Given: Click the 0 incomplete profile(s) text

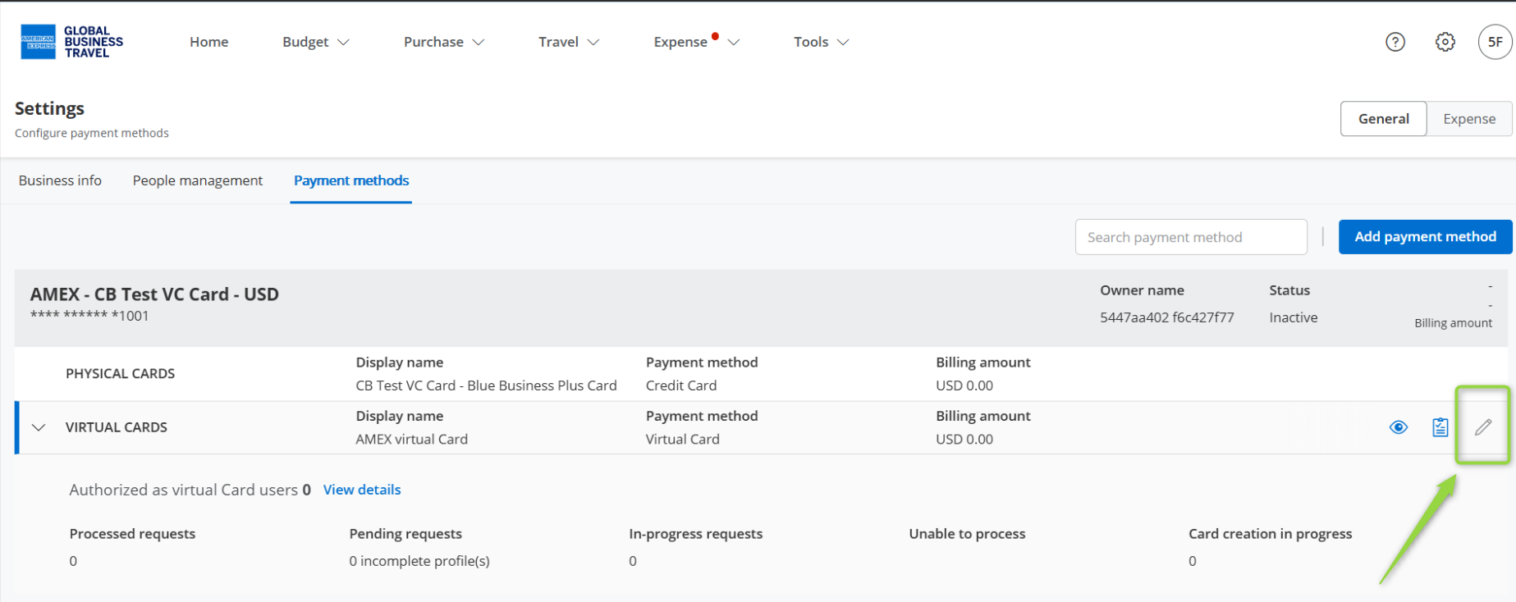Looking at the screenshot, I should 419,561.
